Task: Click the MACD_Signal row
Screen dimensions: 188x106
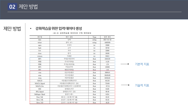Action: point(72,83)
